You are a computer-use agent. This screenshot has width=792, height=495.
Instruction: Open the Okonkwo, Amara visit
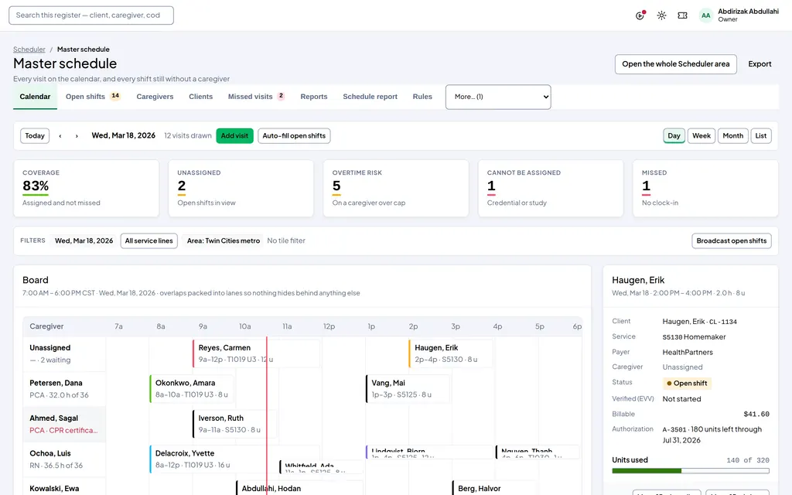(x=192, y=389)
